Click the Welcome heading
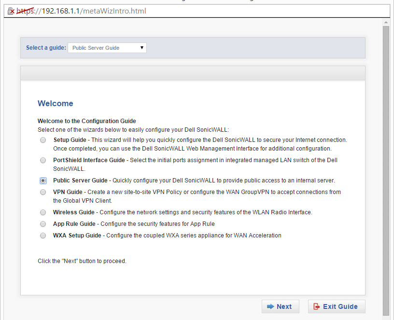 coord(56,103)
